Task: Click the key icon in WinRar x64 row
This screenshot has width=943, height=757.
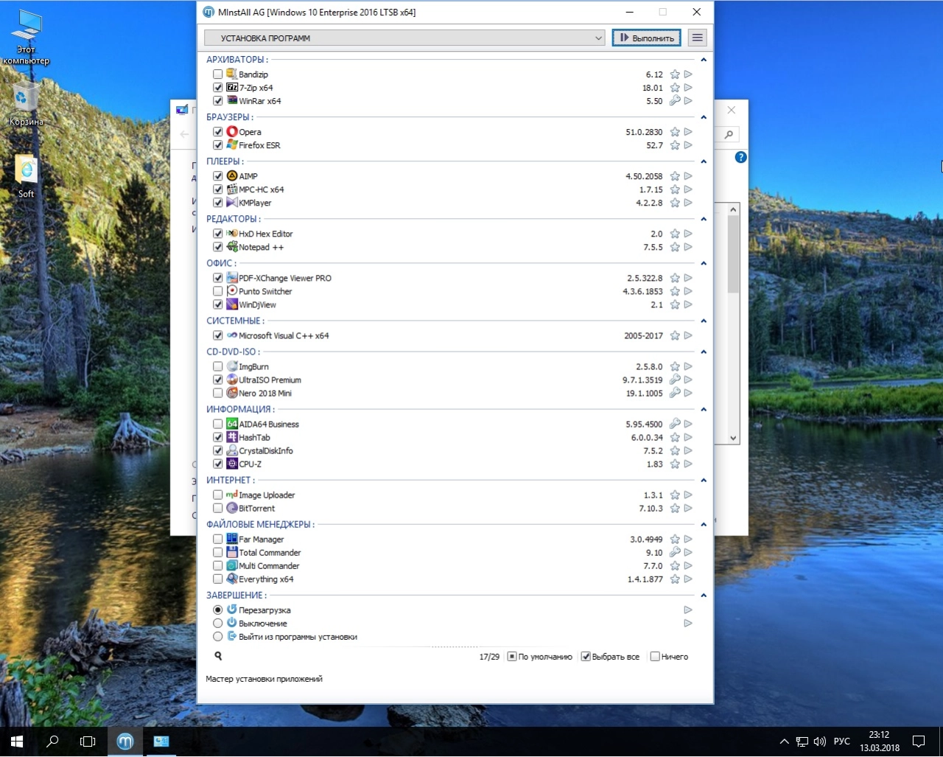Action: tap(675, 101)
